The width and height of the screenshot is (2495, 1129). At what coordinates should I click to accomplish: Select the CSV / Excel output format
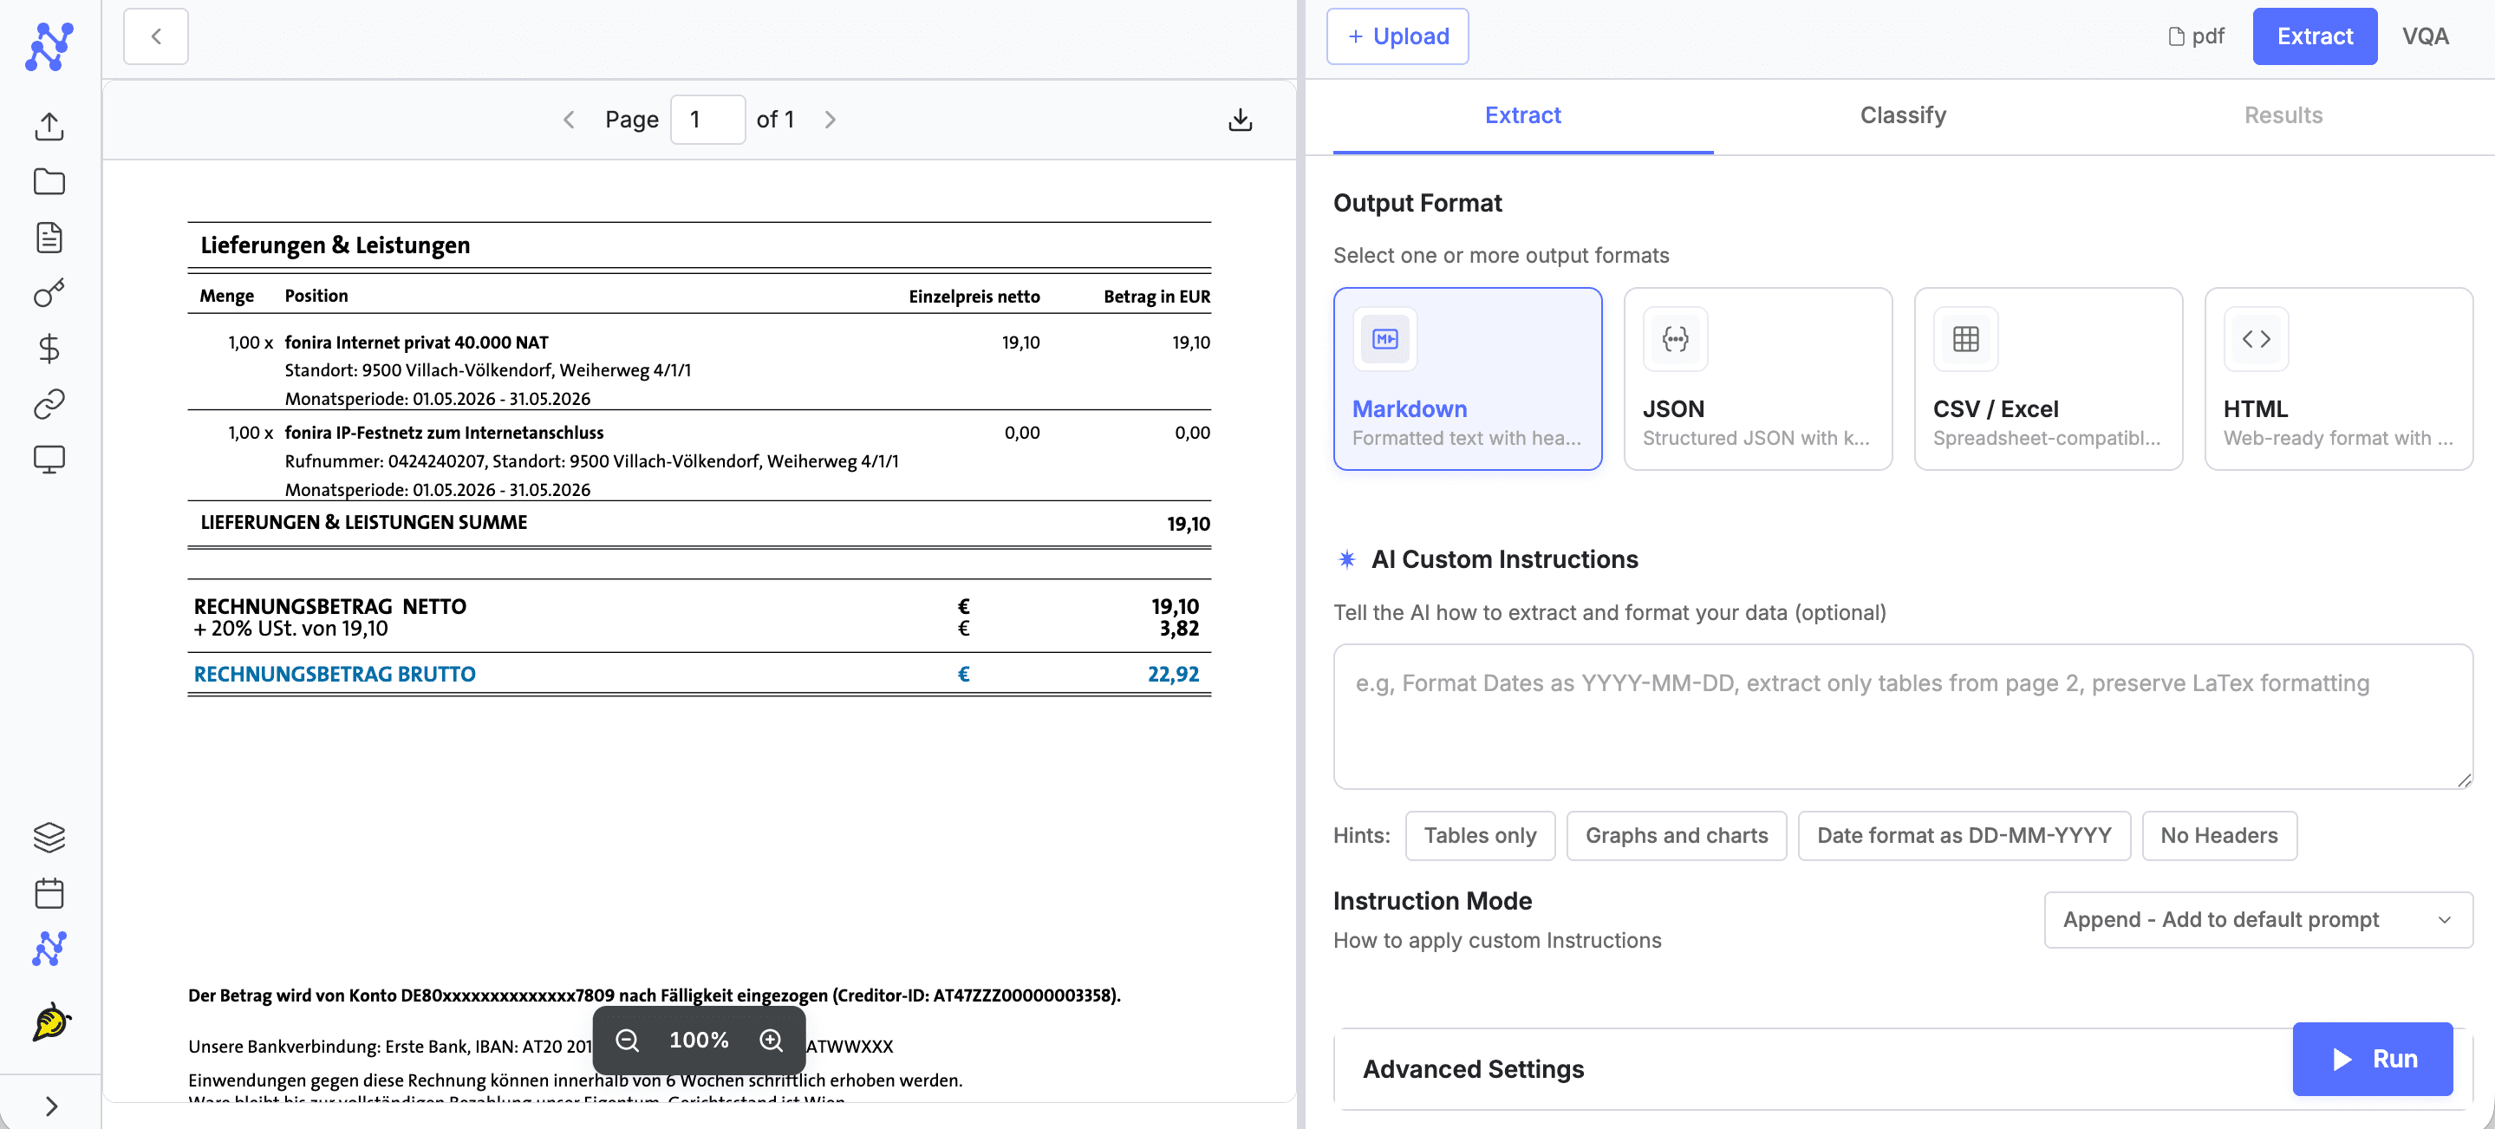click(x=2049, y=379)
